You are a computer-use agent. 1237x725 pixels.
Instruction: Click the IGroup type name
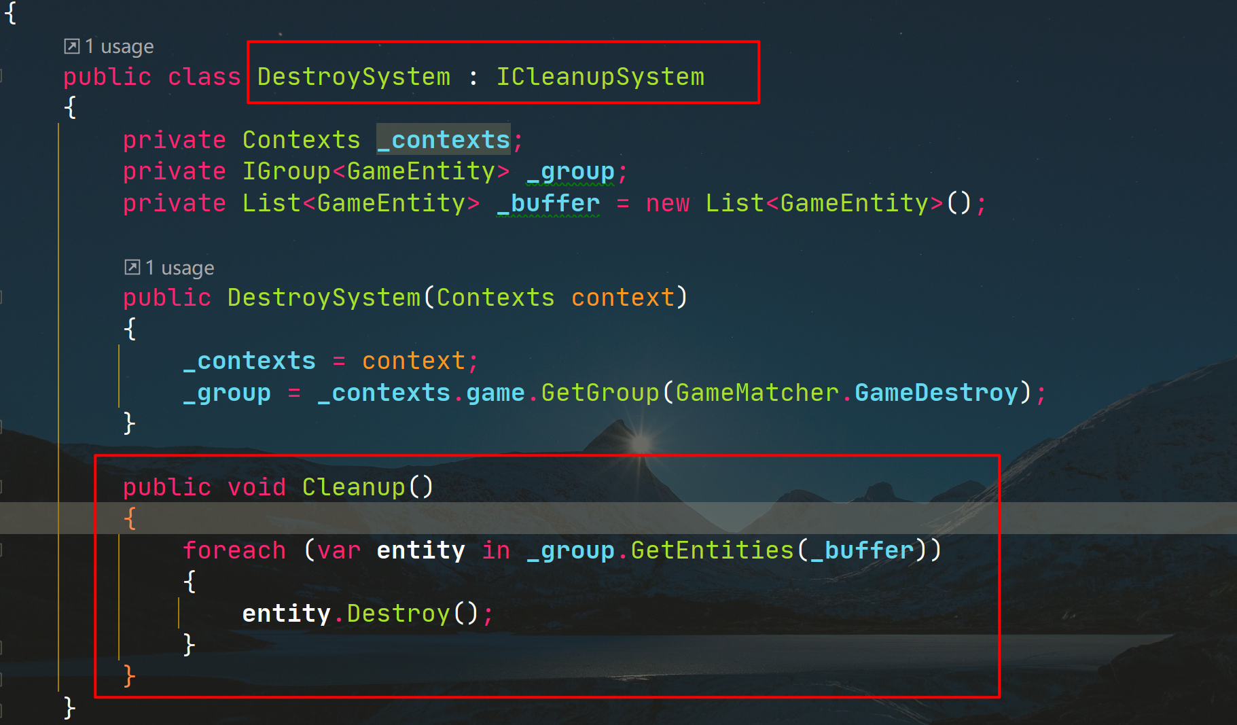click(x=287, y=171)
